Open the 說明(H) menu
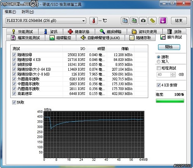 pyautogui.click(x=28, y=12)
